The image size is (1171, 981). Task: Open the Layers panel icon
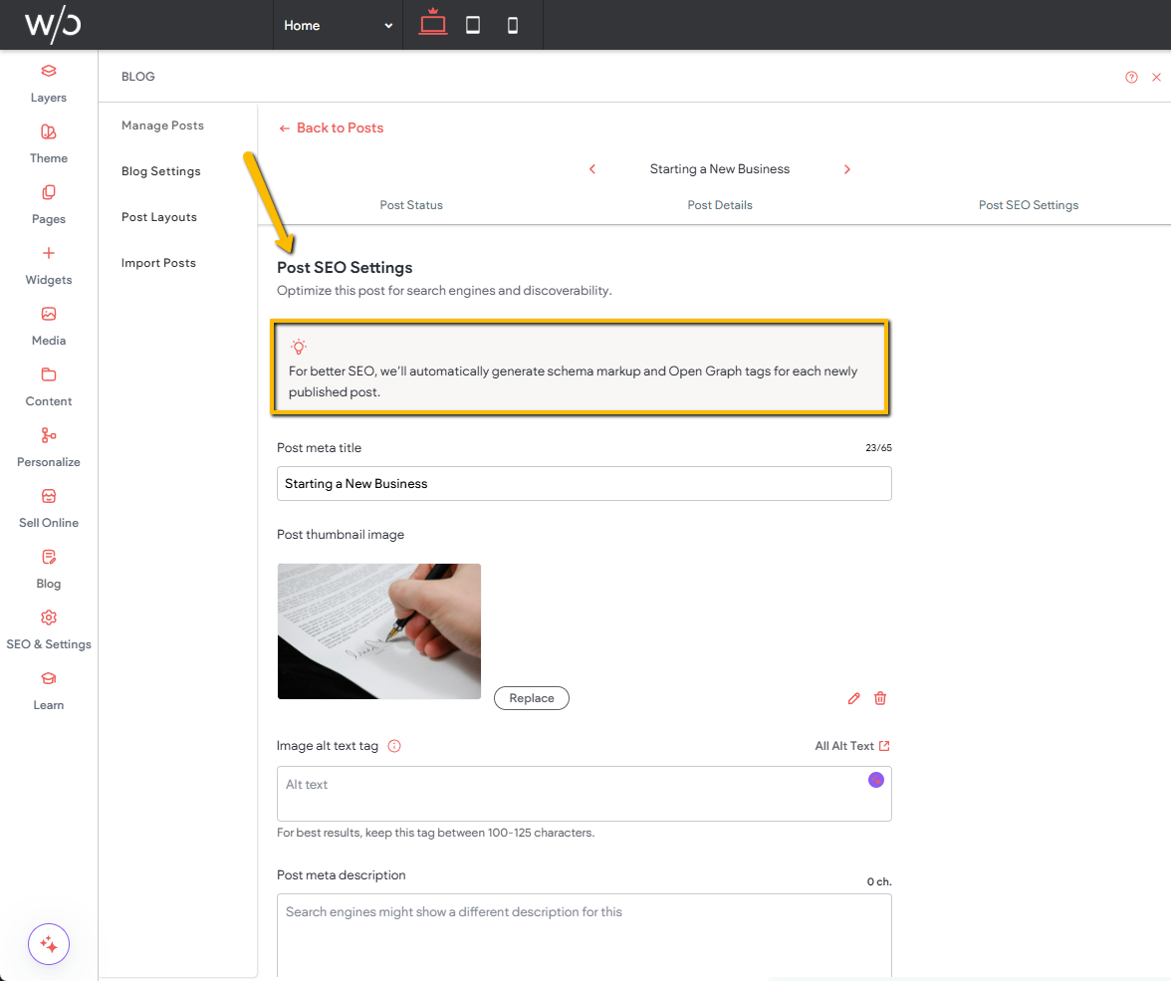[x=49, y=71]
